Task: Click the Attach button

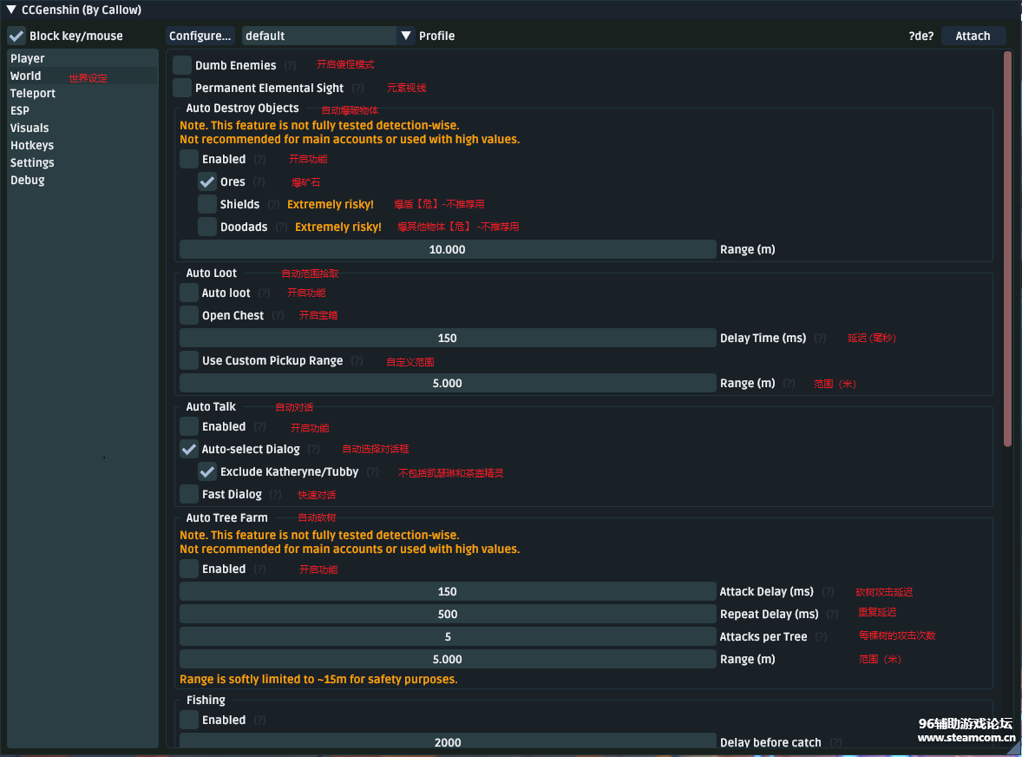Action: pyautogui.click(x=973, y=36)
